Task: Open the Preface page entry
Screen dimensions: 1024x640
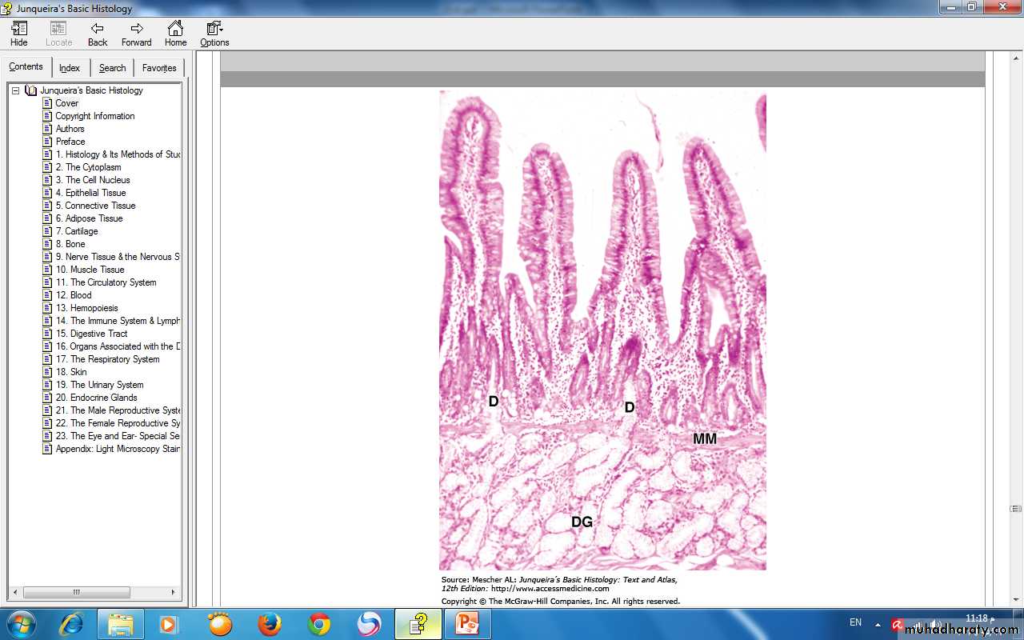Action: (x=70, y=142)
